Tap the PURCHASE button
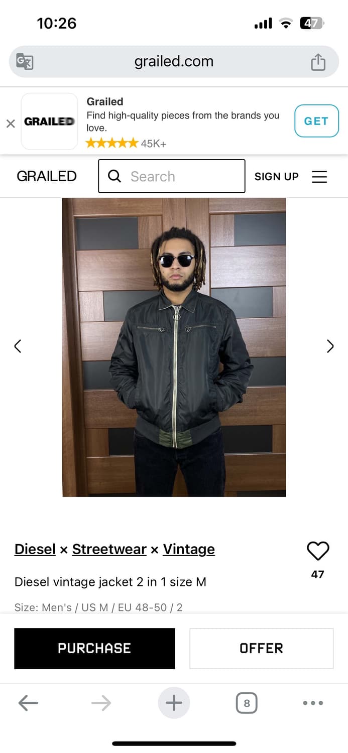The height and width of the screenshot is (753, 348). (x=94, y=648)
